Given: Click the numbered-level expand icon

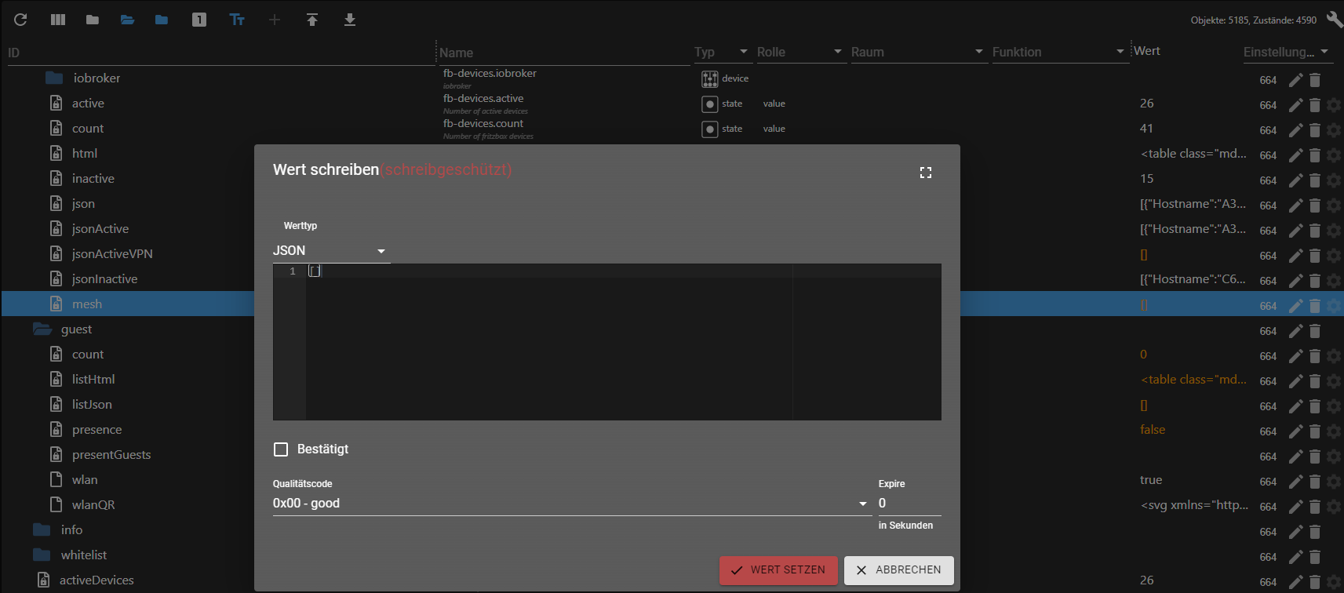Looking at the screenshot, I should (x=199, y=20).
